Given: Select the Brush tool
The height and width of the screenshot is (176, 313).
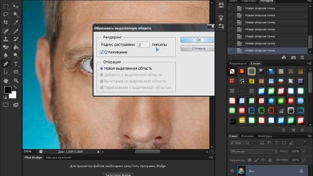Looking at the screenshot, I should tap(16, 31).
